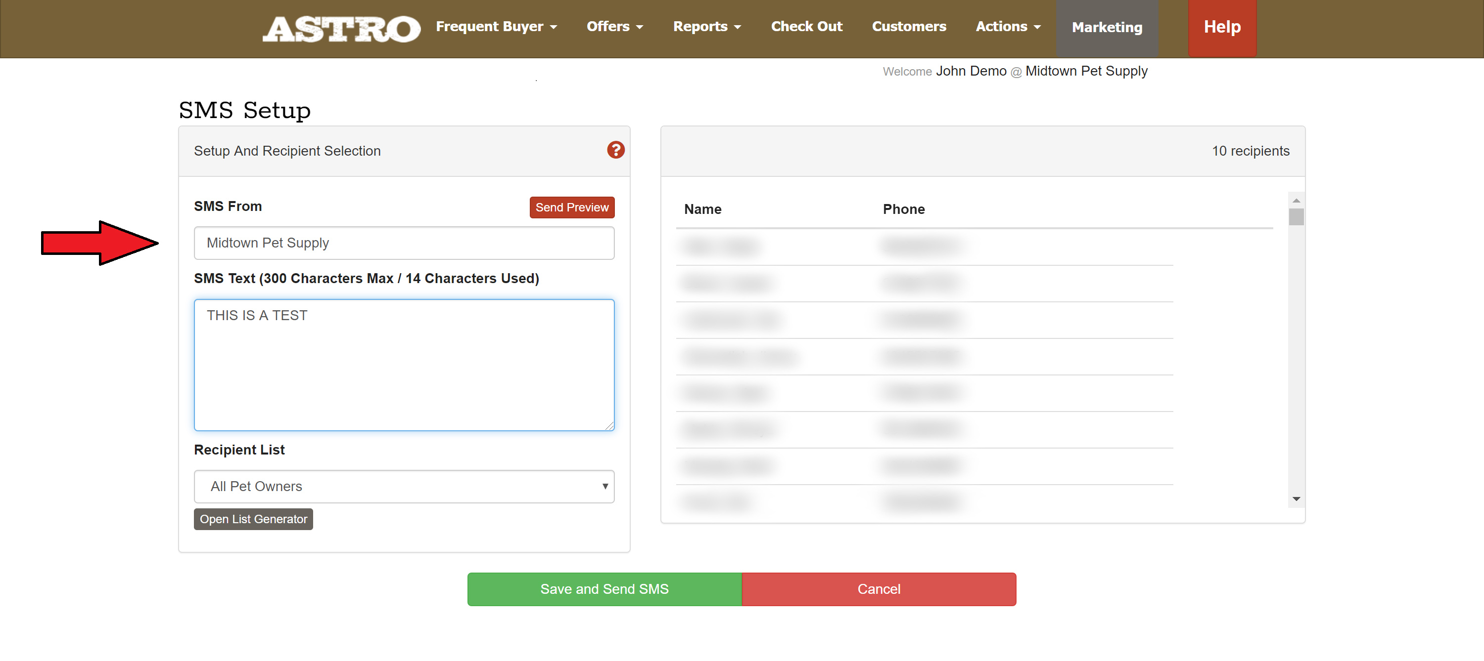Click the red Help button

1221,28
